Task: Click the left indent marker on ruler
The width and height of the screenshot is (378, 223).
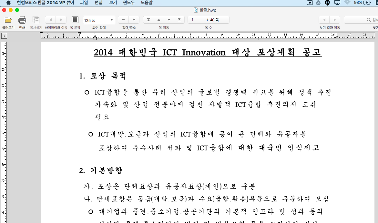Action: pos(95,38)
